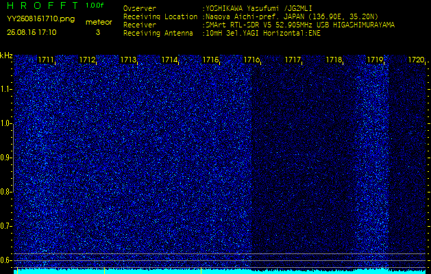Click the 0.6 frequency axis label
Viewport: 431px width, 274px height.
click(5, 260)
